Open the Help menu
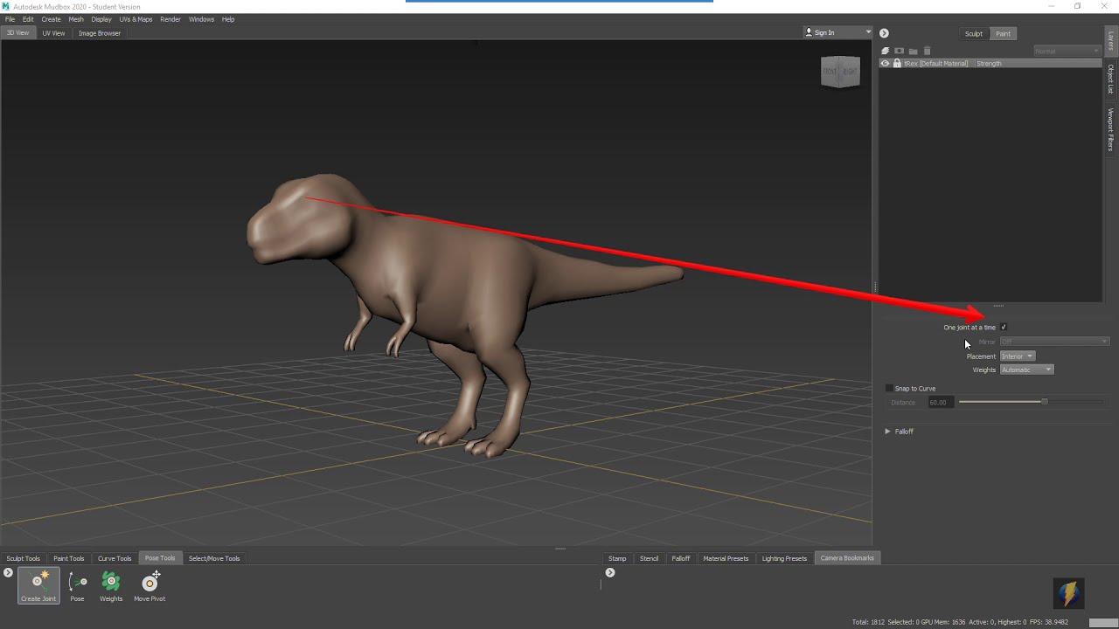 click(228, 19)
